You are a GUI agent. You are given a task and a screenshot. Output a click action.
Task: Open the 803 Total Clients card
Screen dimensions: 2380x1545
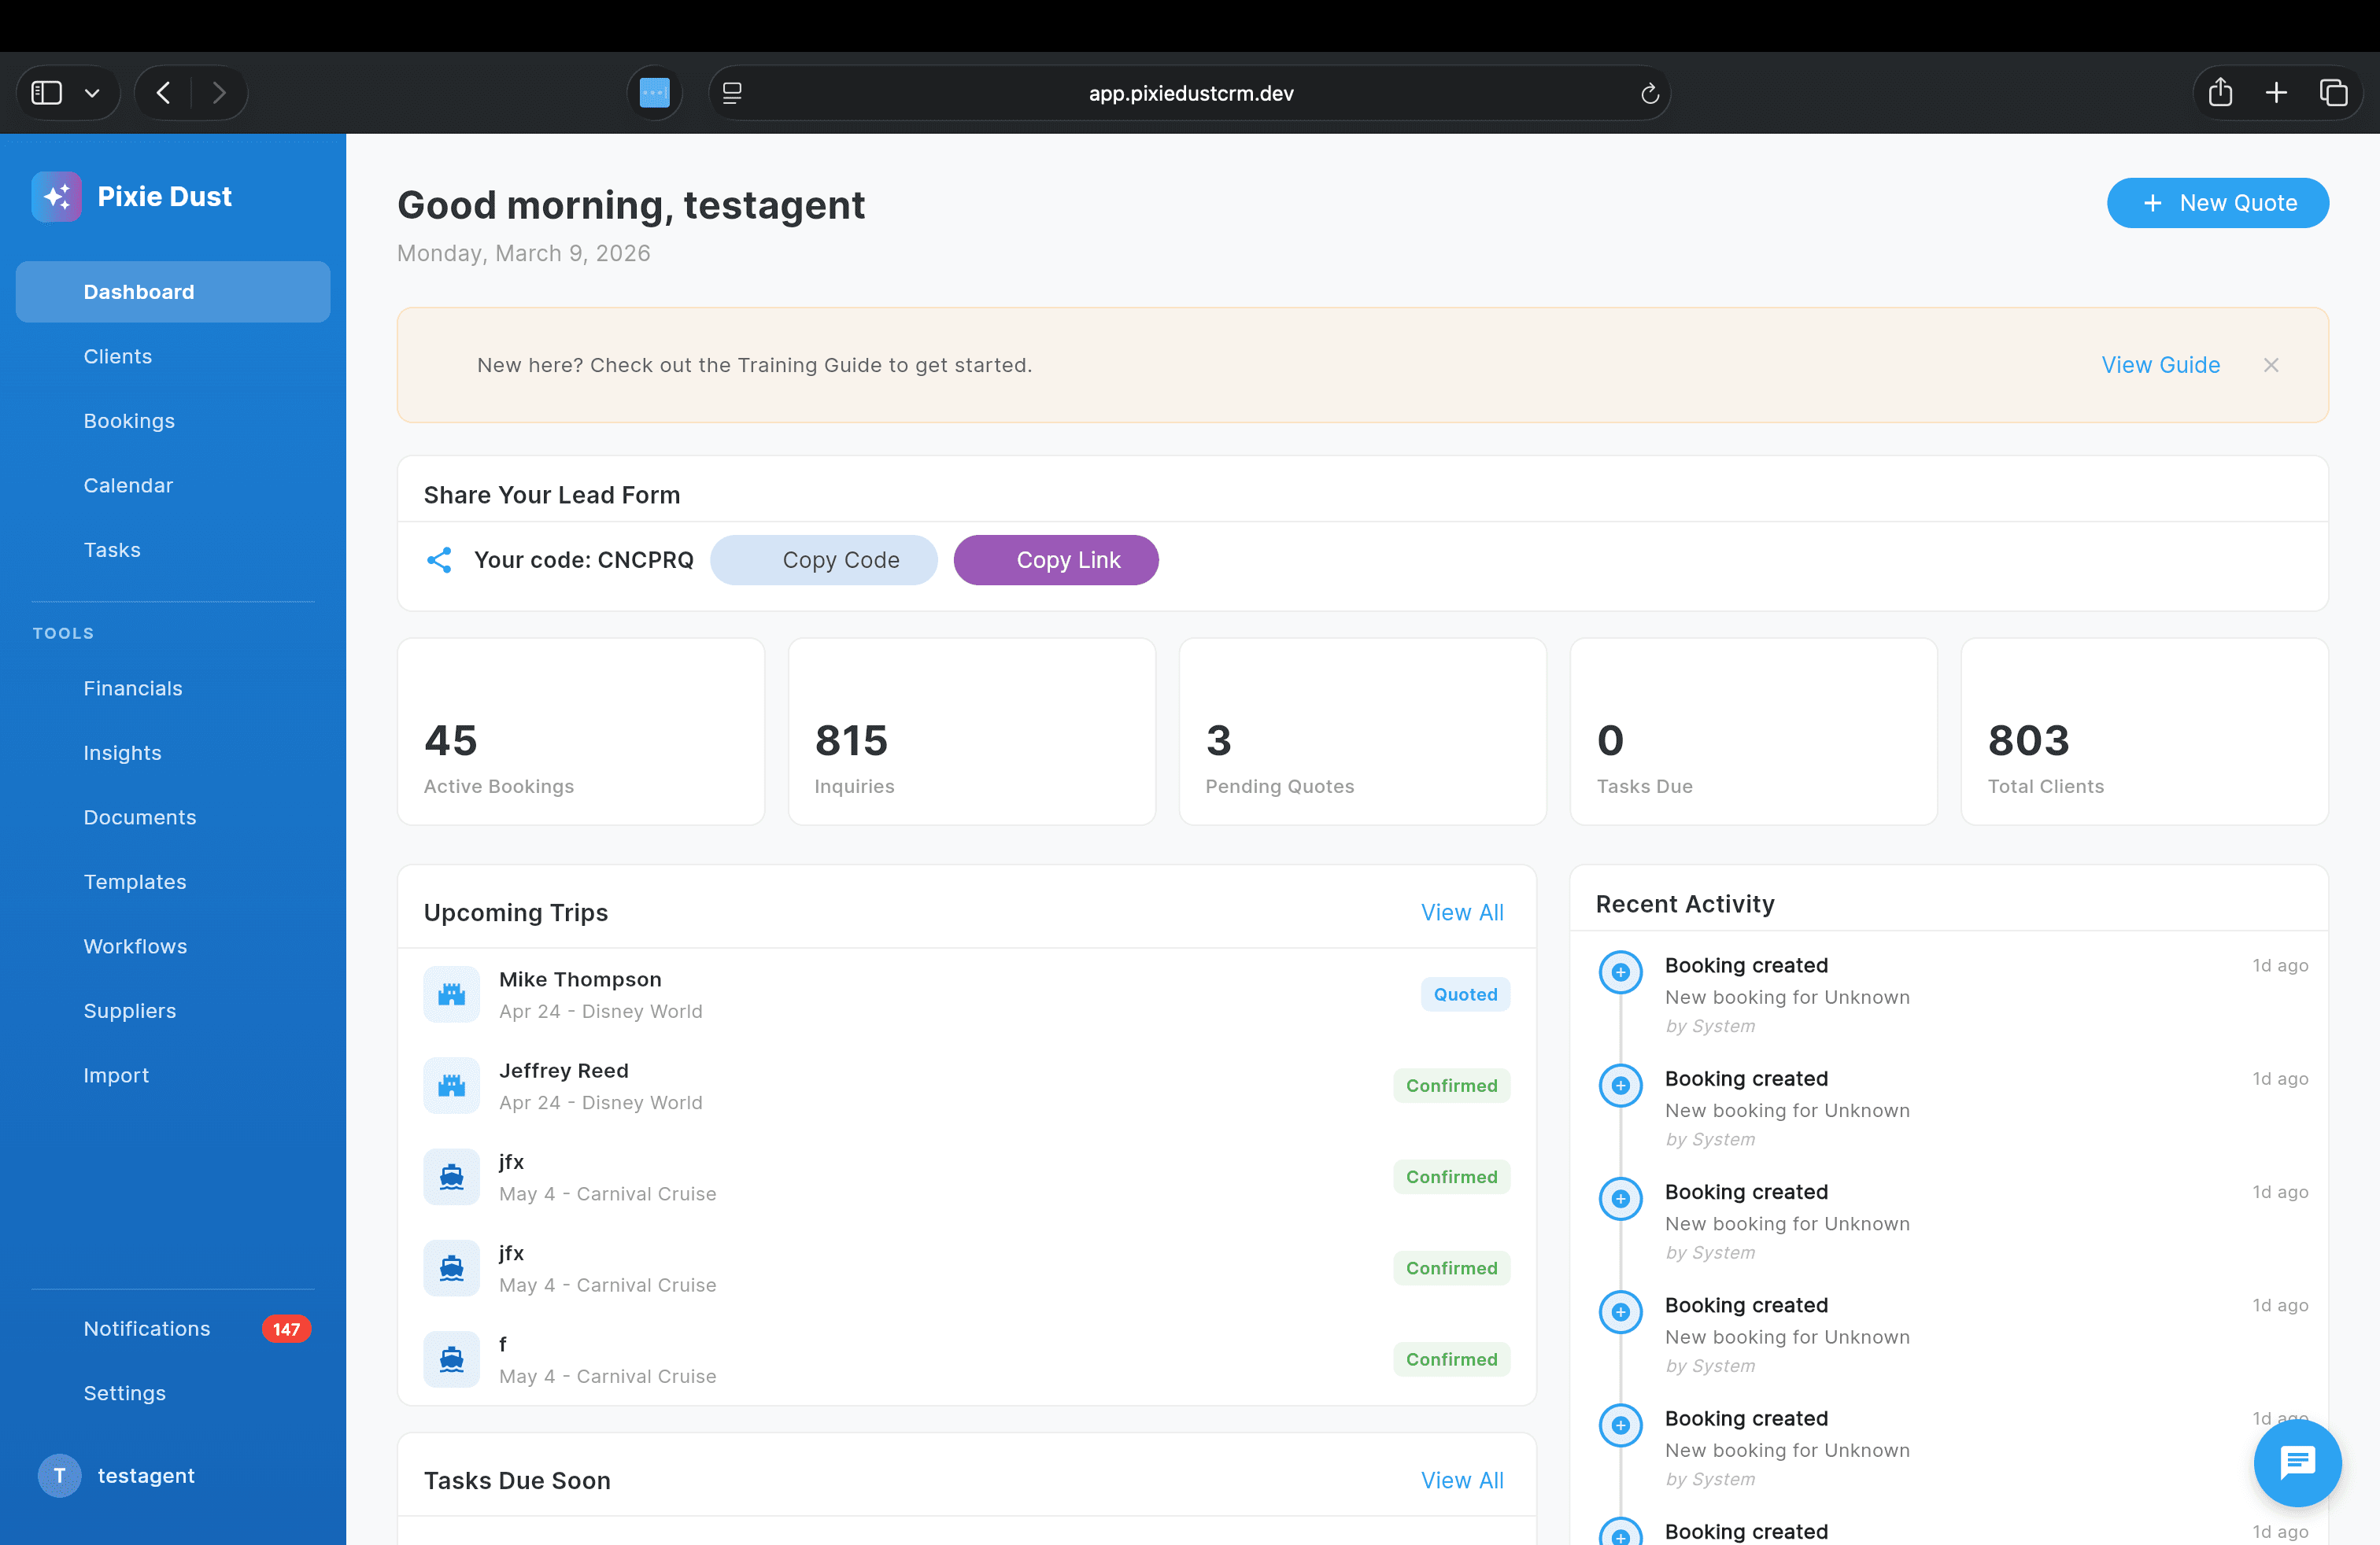pyautogui.click(x=2145, y=732)
